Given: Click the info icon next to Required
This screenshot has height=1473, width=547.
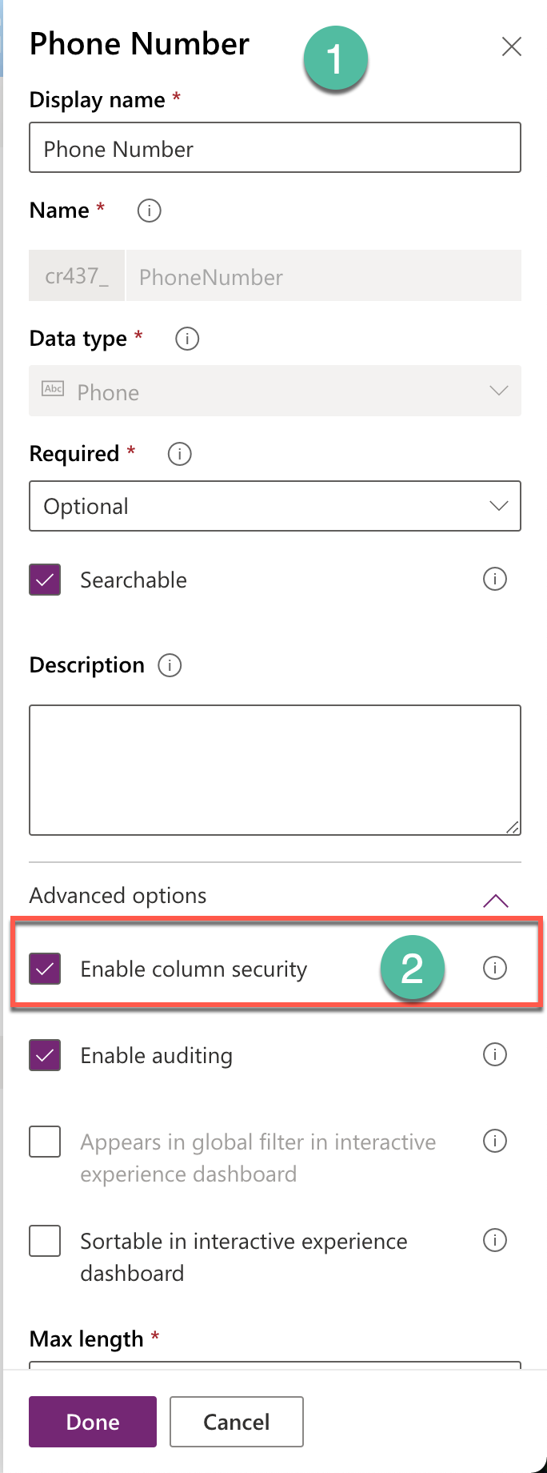Looking at the screenshot, I should [179, 454].
